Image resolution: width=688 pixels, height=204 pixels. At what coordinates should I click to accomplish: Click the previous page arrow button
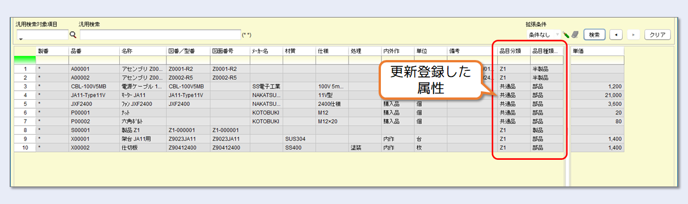pos(616,35)
